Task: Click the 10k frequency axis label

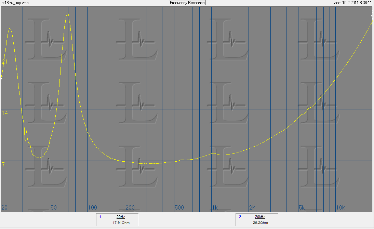Action: coord(340,208)
